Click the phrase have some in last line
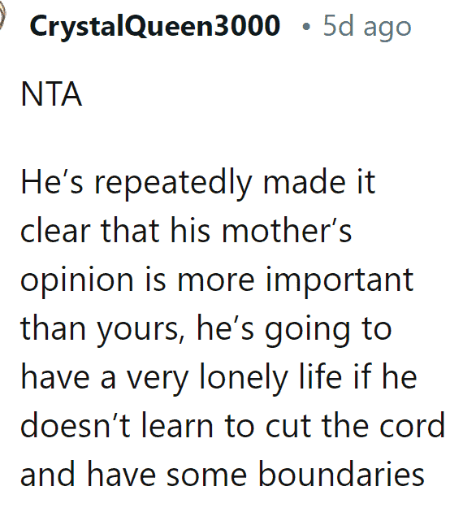This screenshot has width=463, height=508. [x=167, y=474]
